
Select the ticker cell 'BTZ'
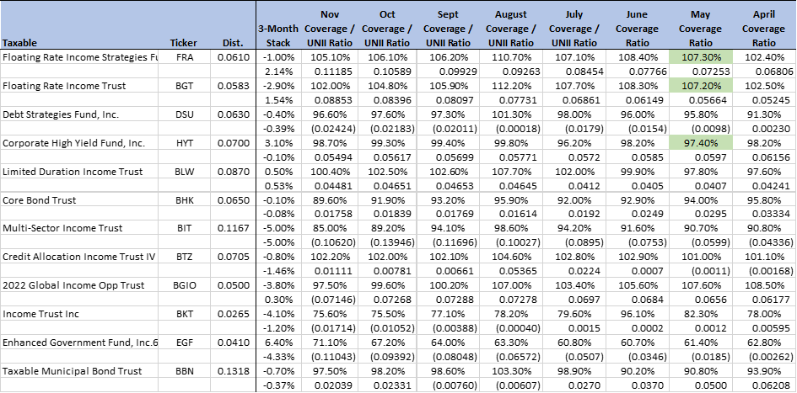point(185,257)
